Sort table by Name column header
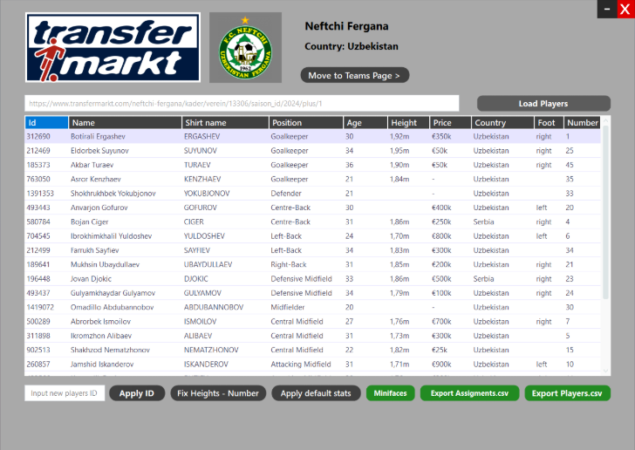Viewport: 635px width, 450px height. (125, 122)
